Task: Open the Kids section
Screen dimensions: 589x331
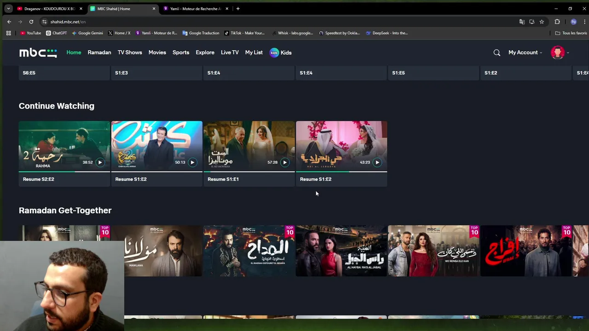Action: coord(281,52)
